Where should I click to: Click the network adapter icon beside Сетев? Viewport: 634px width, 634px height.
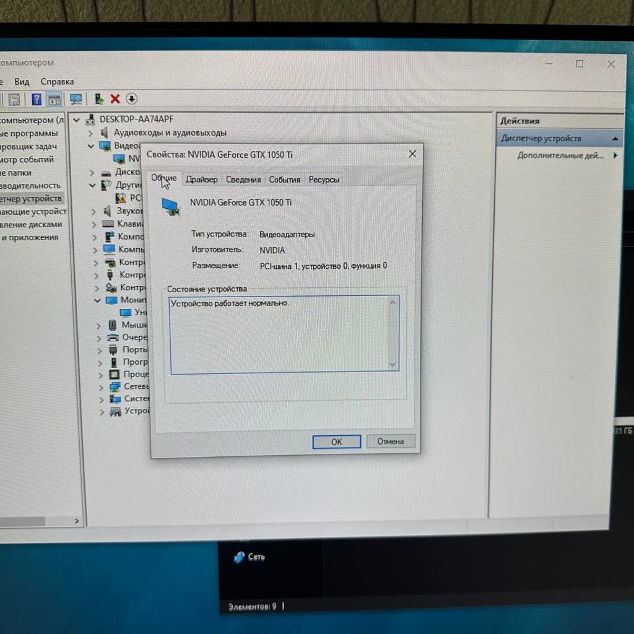(115, 386)
